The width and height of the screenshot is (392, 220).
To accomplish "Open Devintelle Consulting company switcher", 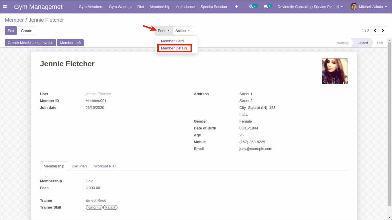I will click(x=310, y=7).
